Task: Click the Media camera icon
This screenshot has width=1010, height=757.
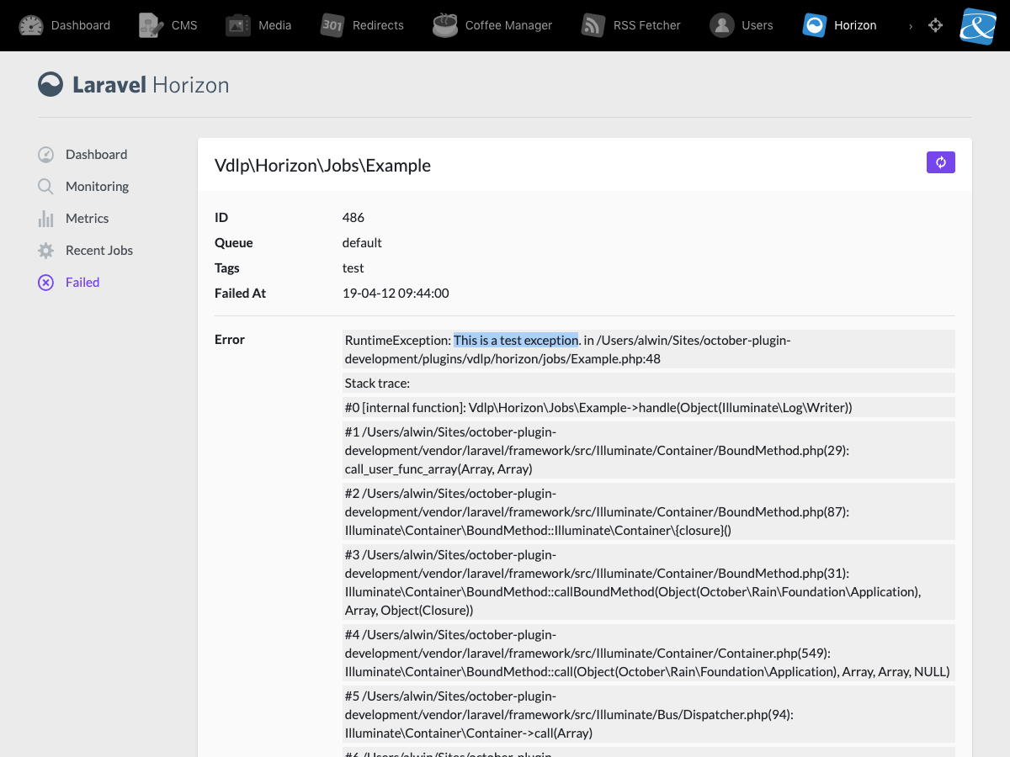Action: (x=238, y=25)
